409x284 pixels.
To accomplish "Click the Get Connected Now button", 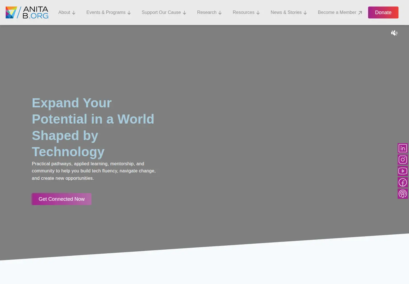I will tap(62, 199).
